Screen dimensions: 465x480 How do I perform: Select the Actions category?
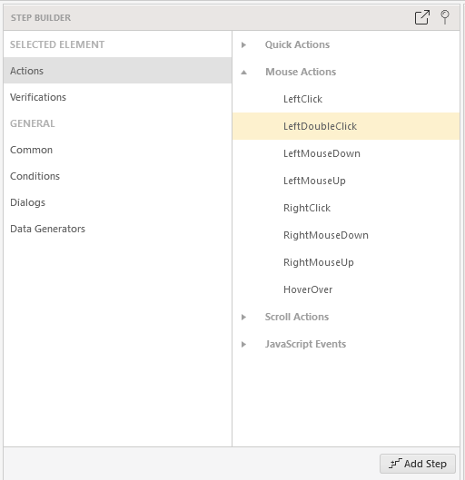tap(118, 71)
